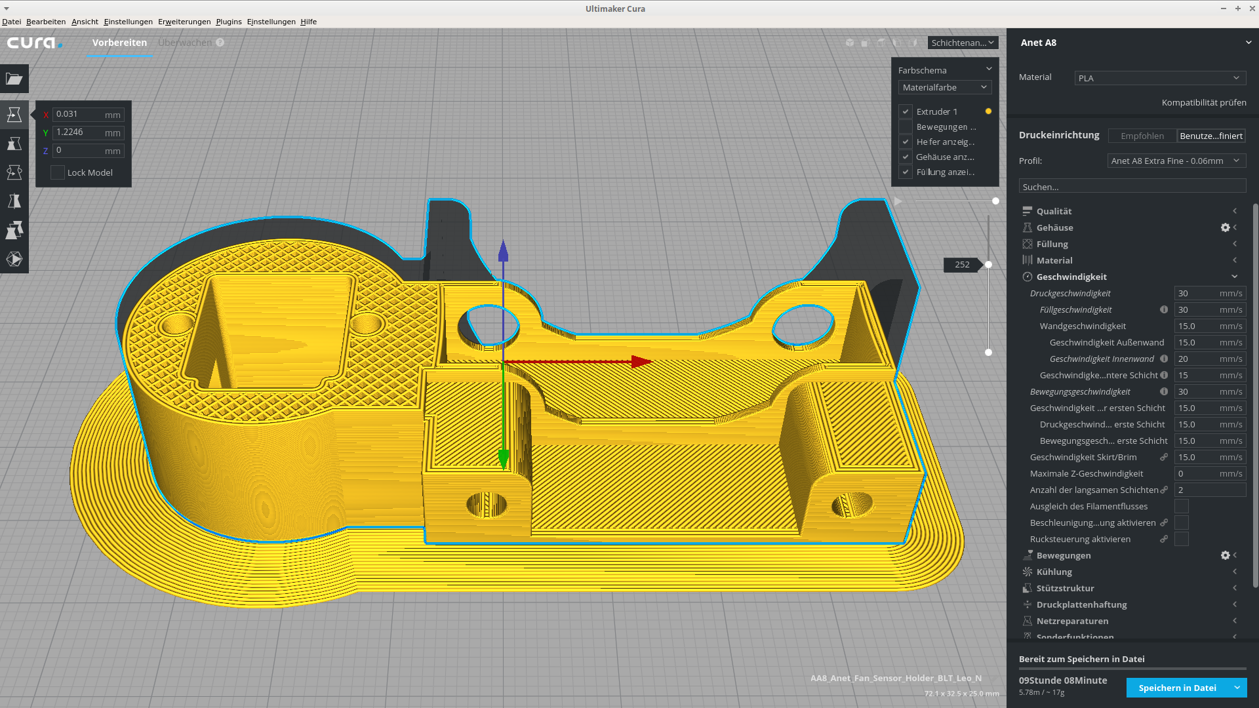Viewport: 1259px width, 708px height.
Task: Click the layer slider handle at 252
Action: 988,264
